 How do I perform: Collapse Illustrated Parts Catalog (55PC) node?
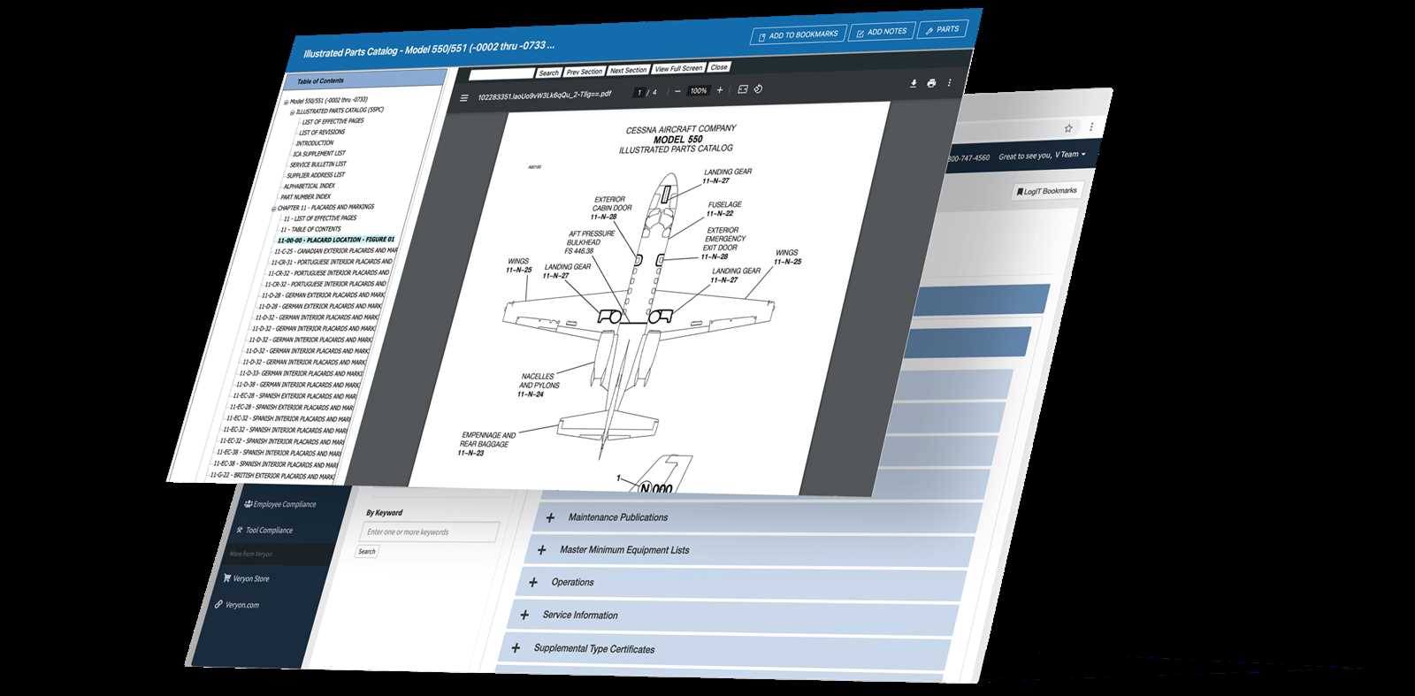coord(292,112)
